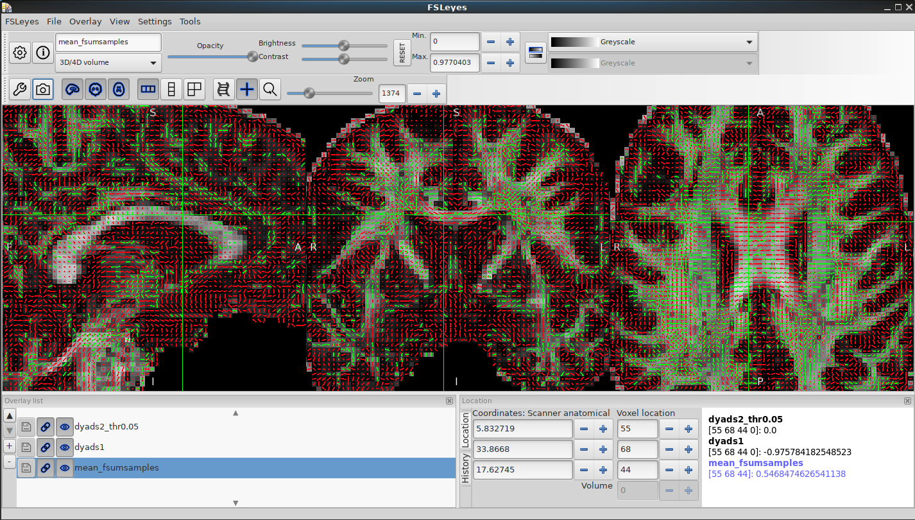This screenshot has height=520, width=915.
Task: Open view settings wrench icon
Action: [20, 89]
